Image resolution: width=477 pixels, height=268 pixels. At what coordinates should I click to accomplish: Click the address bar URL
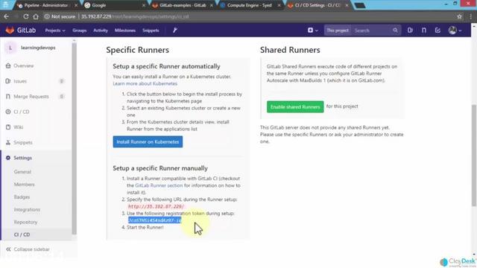click(x=135, y=16)
